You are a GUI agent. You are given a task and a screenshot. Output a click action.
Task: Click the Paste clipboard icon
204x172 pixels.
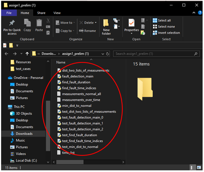click(x=39, y=23)
